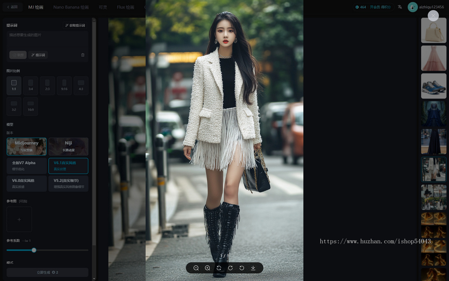
Task: Reset the image view with refresh icon
Action: [219, 268]
